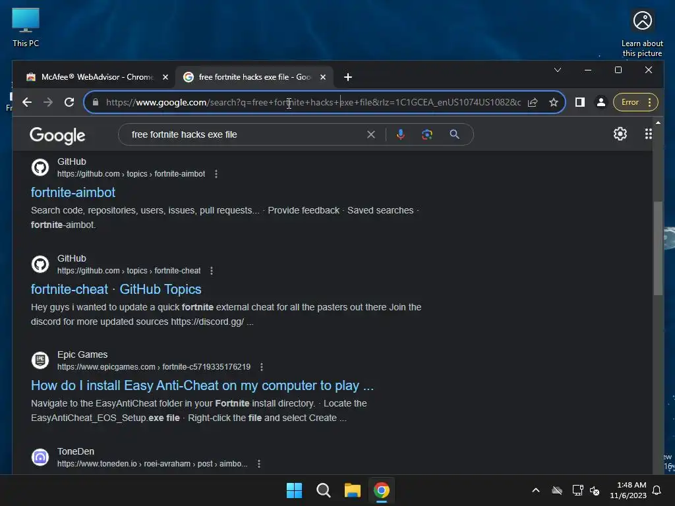Viewport: 675px width, 506px height.
Task: Open the Google apps grid
Action: coord(649,134)
